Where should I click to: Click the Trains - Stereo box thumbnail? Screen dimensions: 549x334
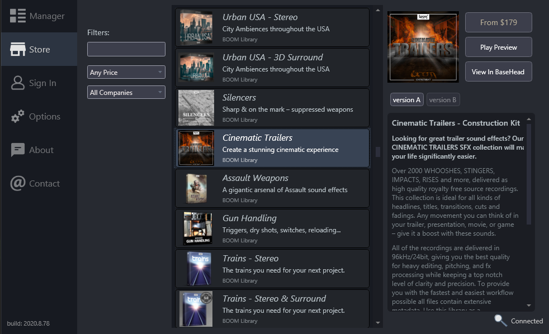point(198,269)
